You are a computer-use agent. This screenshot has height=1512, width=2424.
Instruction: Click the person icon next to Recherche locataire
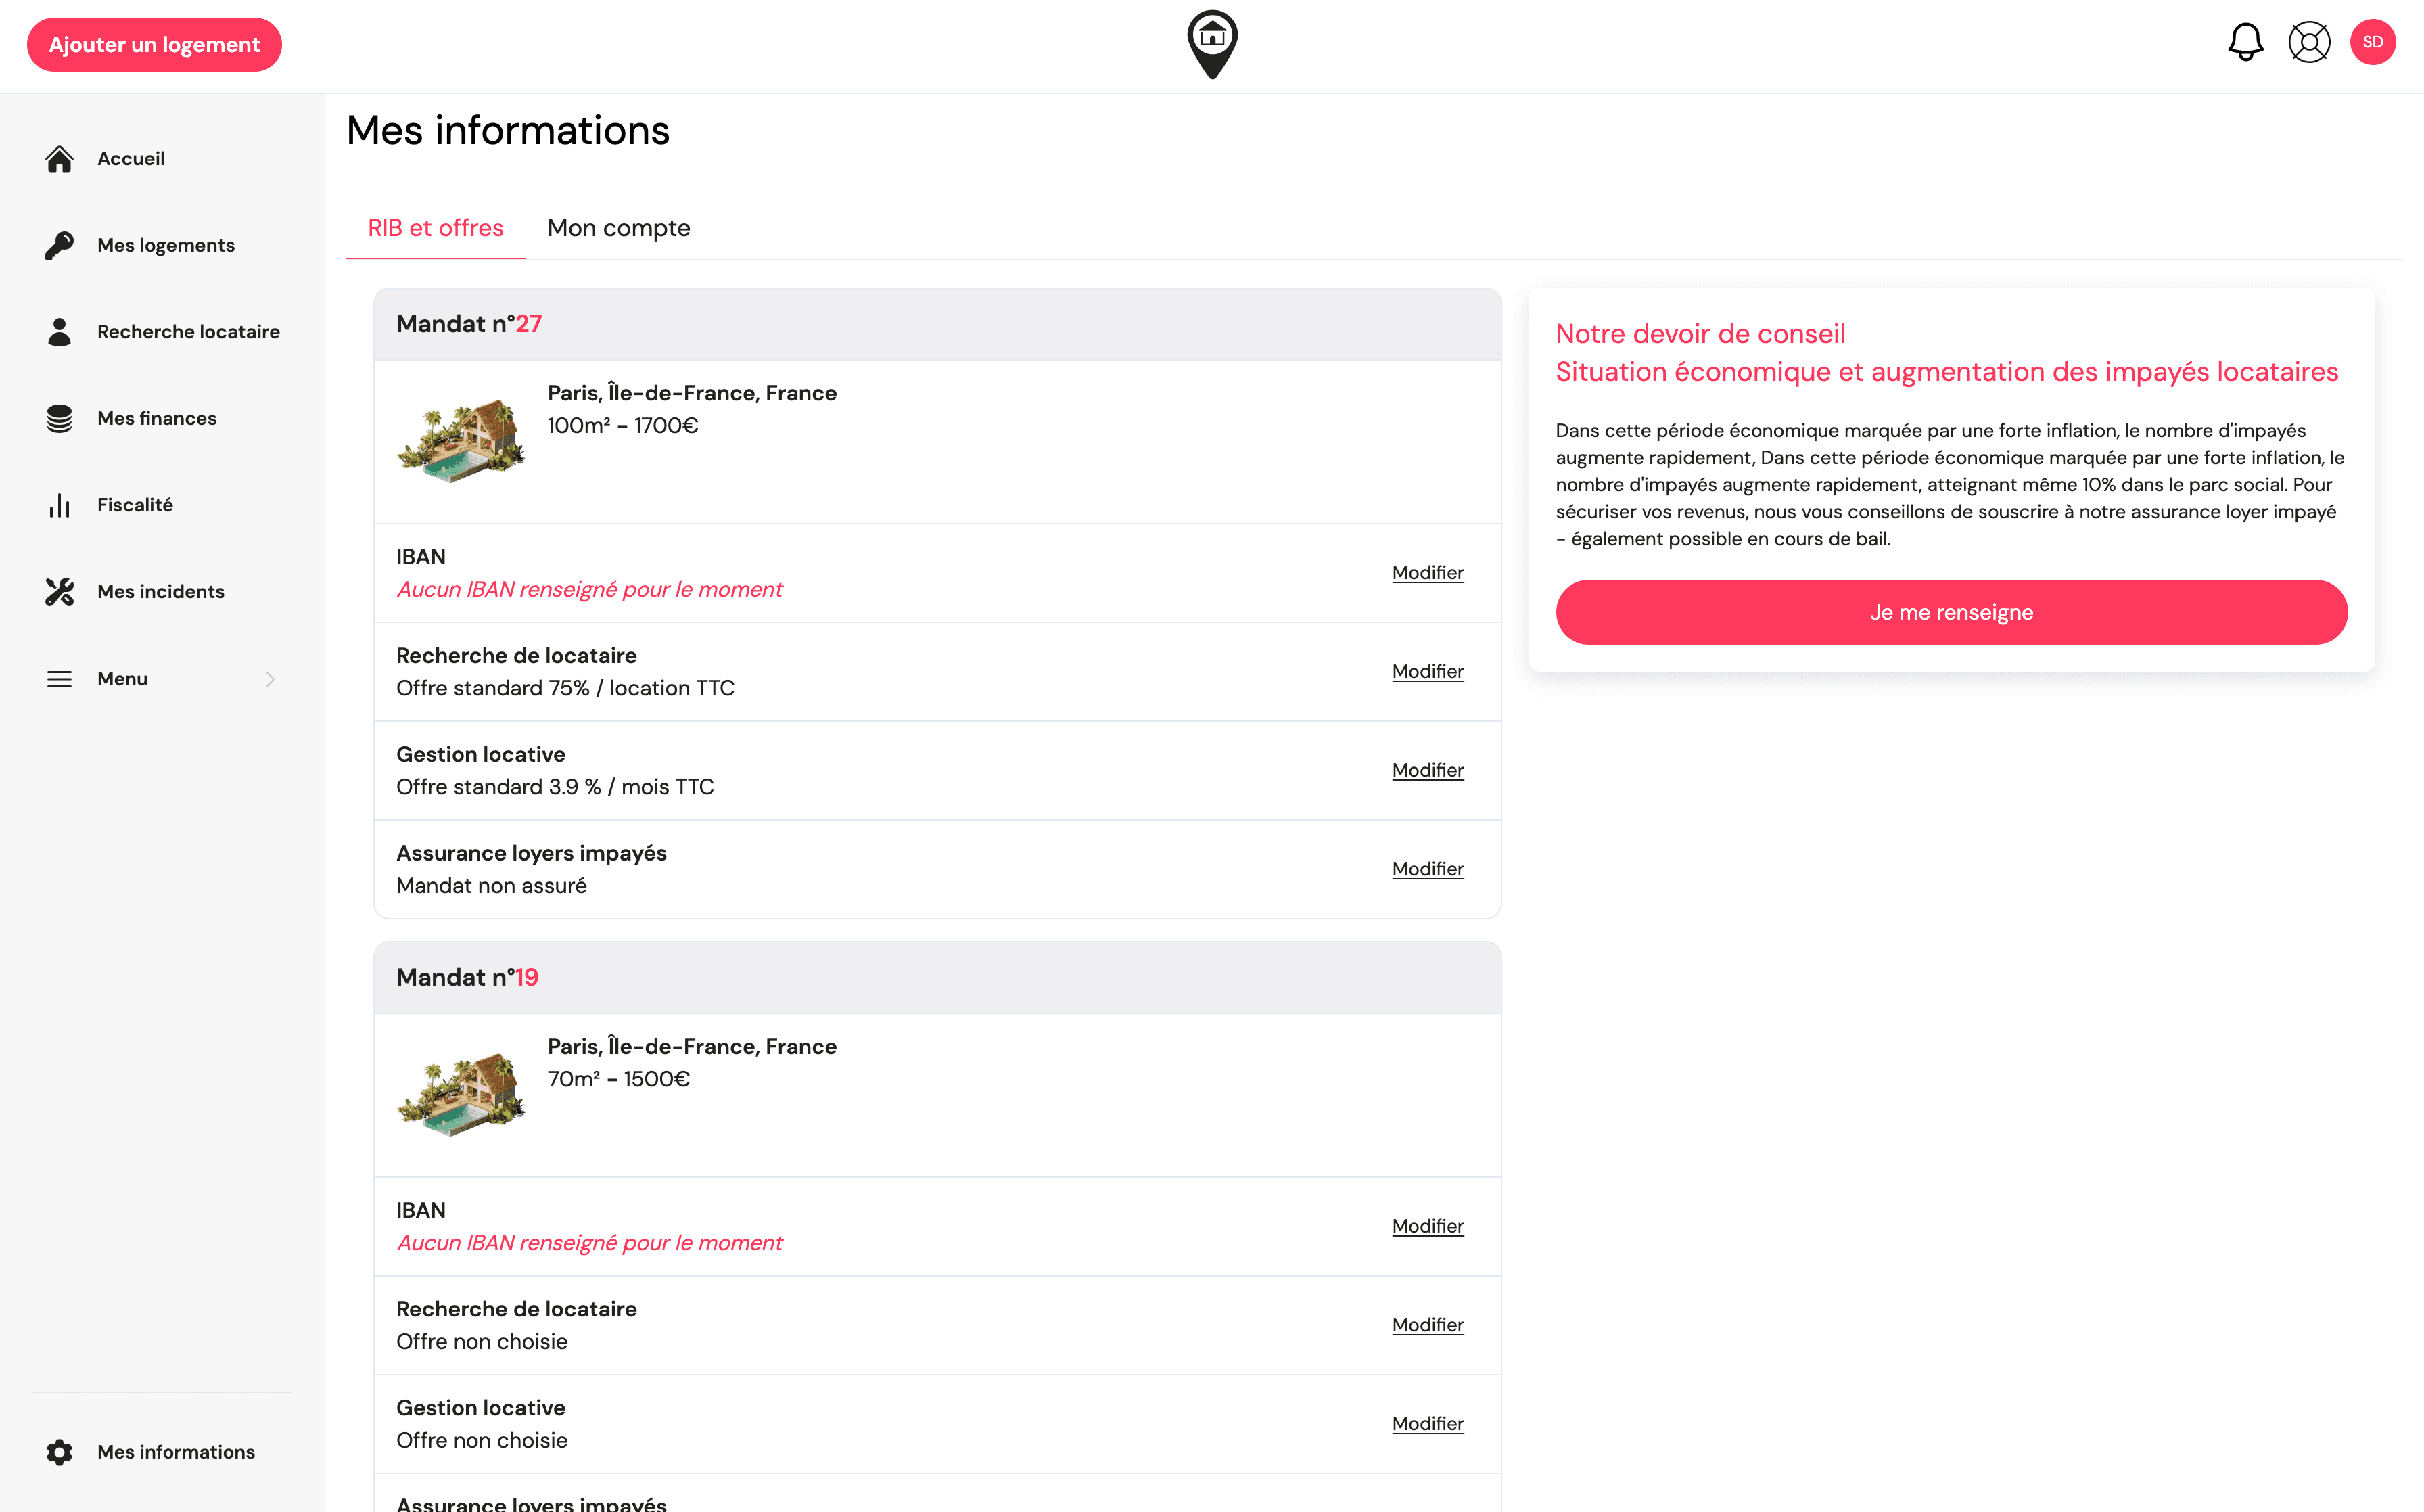pyautogui.click(x=59, y=331)
